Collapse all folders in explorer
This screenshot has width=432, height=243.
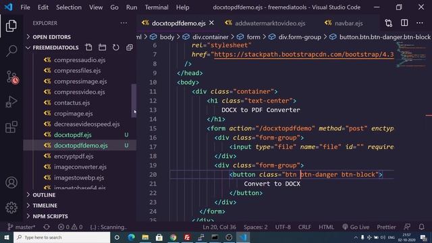129,47
